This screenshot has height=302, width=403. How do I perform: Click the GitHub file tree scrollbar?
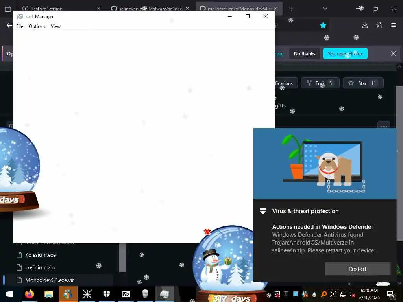[x=123, y=258]
